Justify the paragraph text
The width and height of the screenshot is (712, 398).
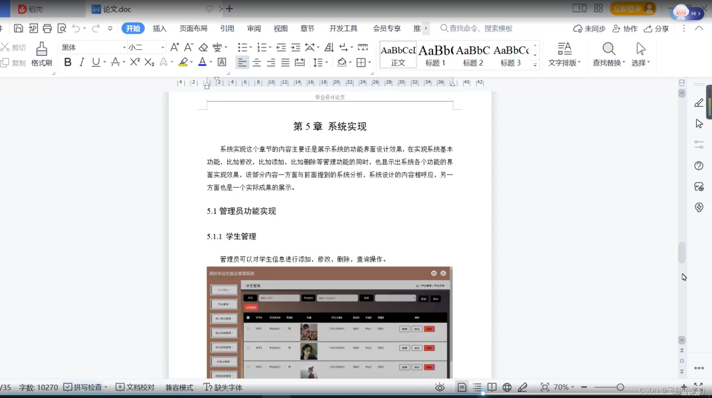tap(285, 62)
